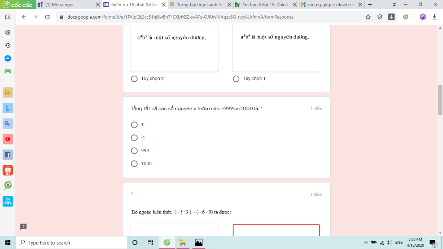The width and height of the screenshot is (443, 249).
Task: Click the a⁴b³ option image card
Action: (174, 48)
